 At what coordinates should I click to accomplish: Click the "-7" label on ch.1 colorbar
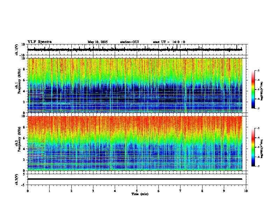(x=258, y=108)
